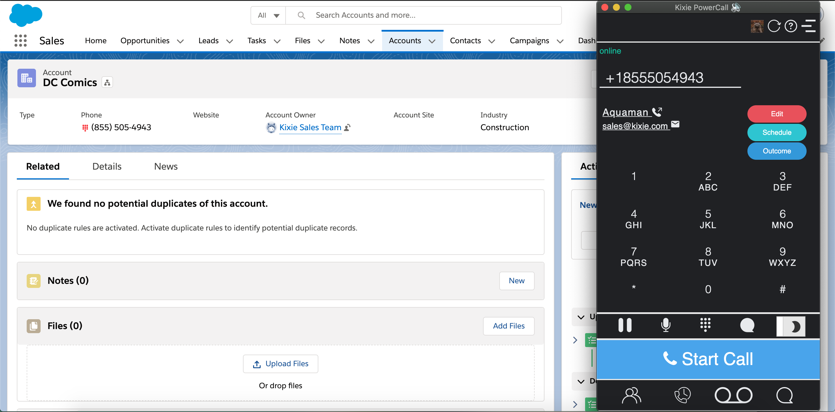
Task: Click the red dialer icon next to phone number
Action: coord(85,128)
